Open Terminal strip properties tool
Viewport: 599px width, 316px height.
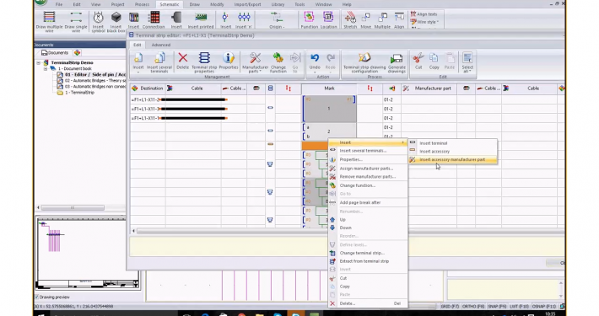204,62
